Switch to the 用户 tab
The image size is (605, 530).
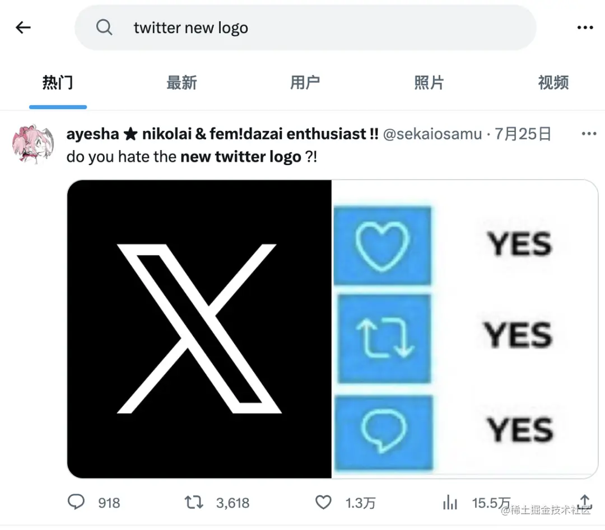click(x=305, y=82)
